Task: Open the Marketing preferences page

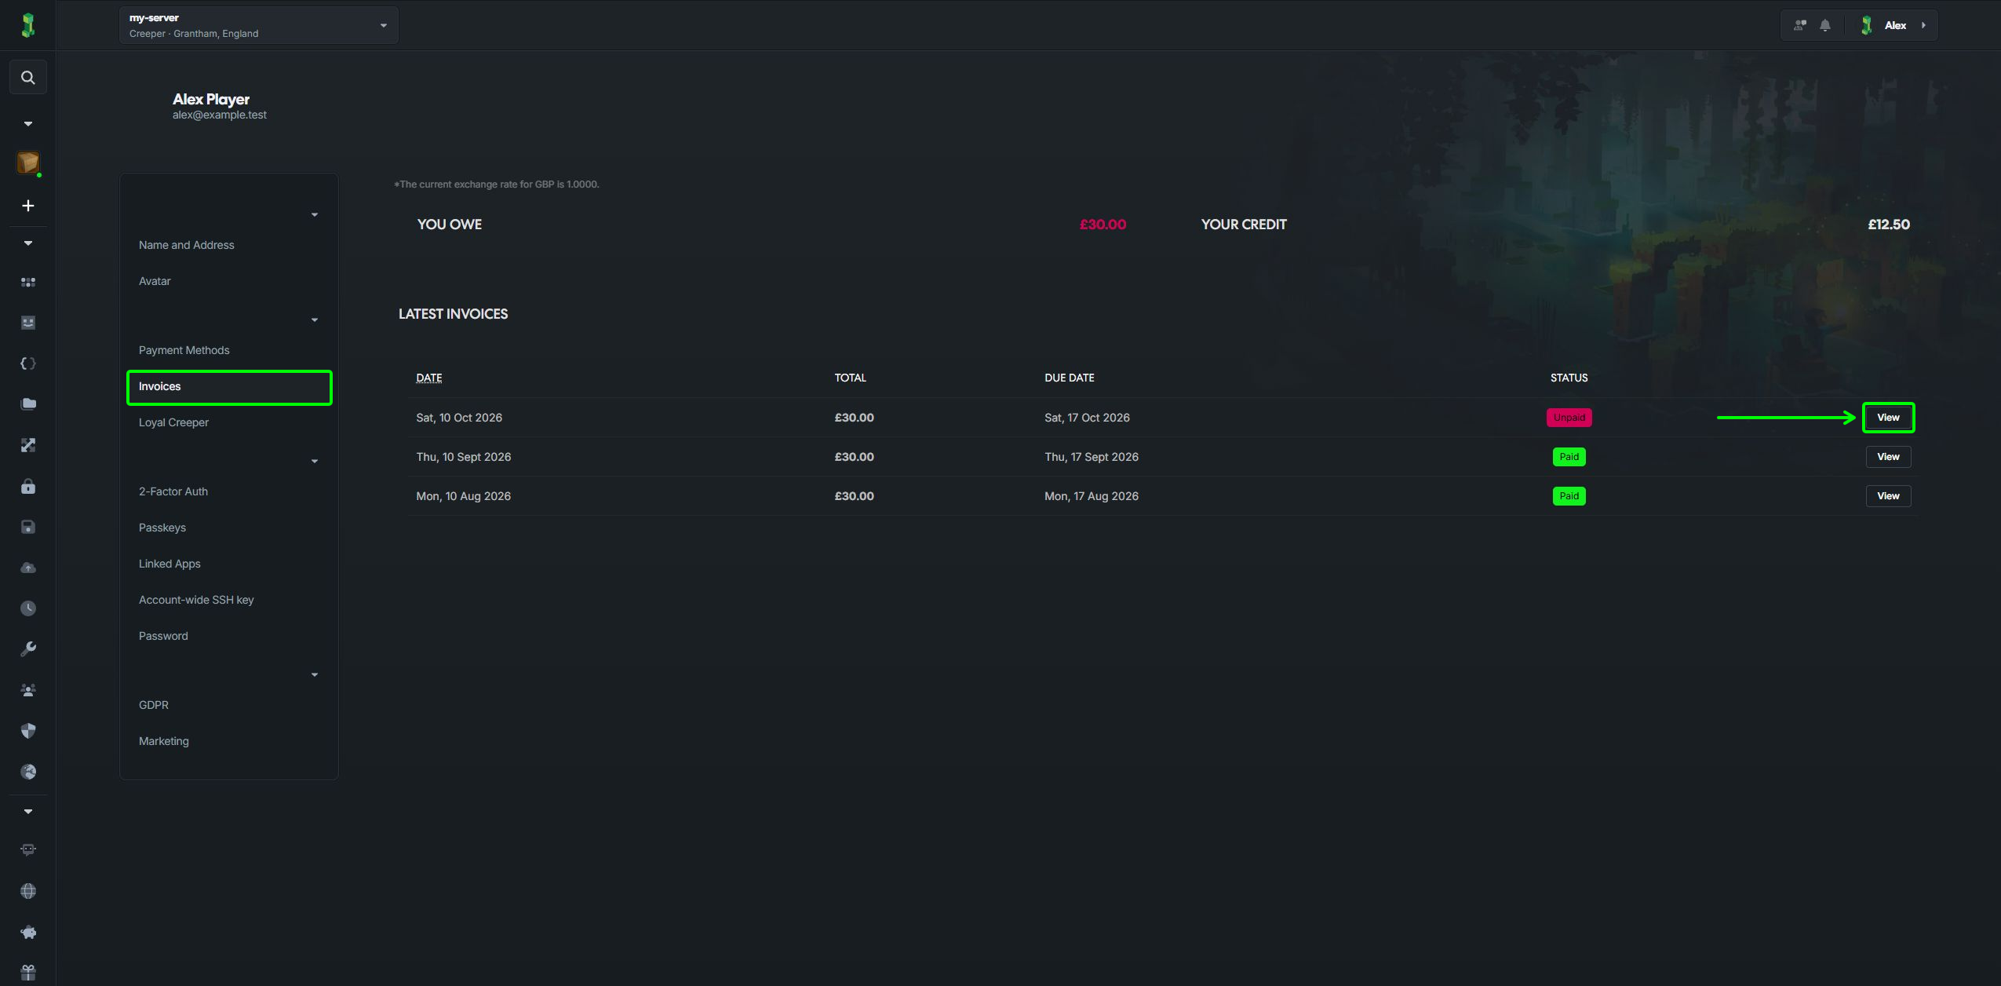Action: pyautogui.click(x=164, y=741)
